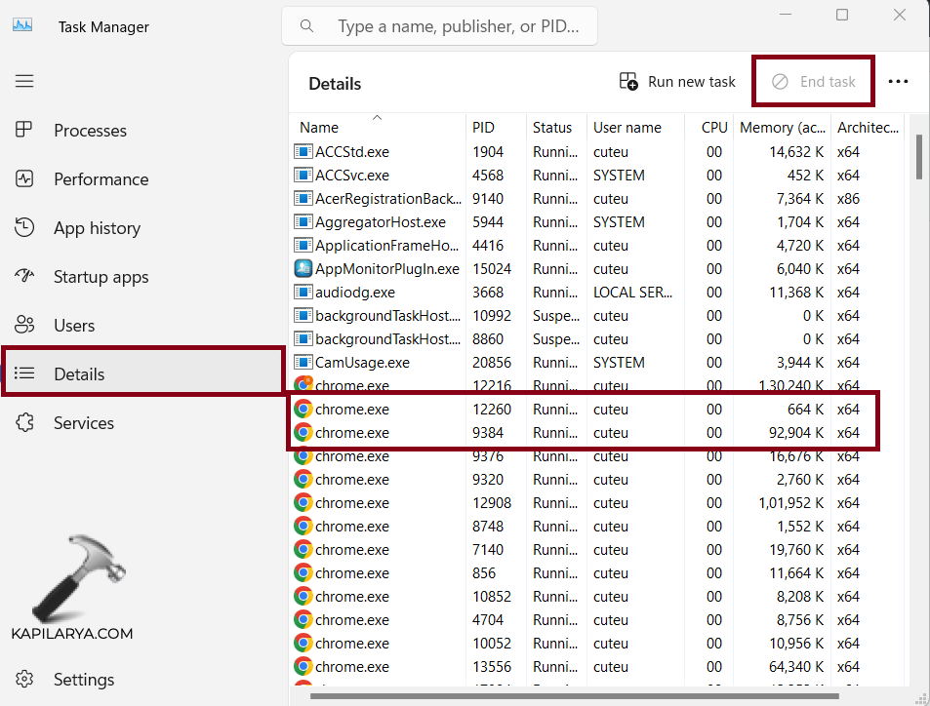Viewport: 930px width, 706px height.
Task: Open the Processes page icon
Action: tap(24, 131)
